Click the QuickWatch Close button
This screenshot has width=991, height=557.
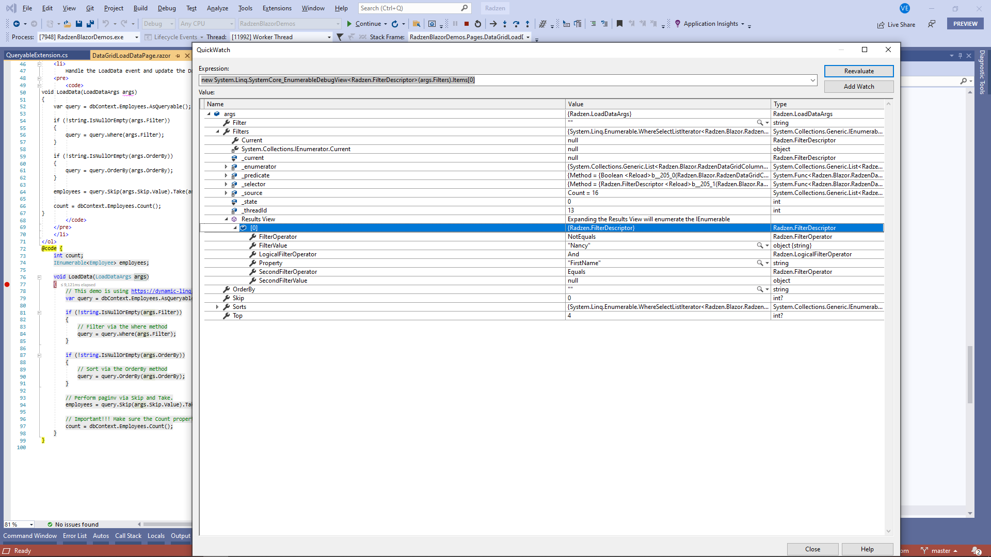coord(812,549)
